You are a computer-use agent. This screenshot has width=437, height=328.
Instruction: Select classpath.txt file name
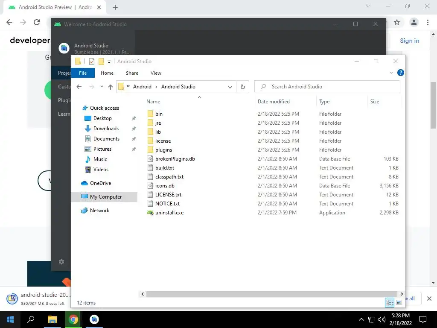tap(169, 177)
